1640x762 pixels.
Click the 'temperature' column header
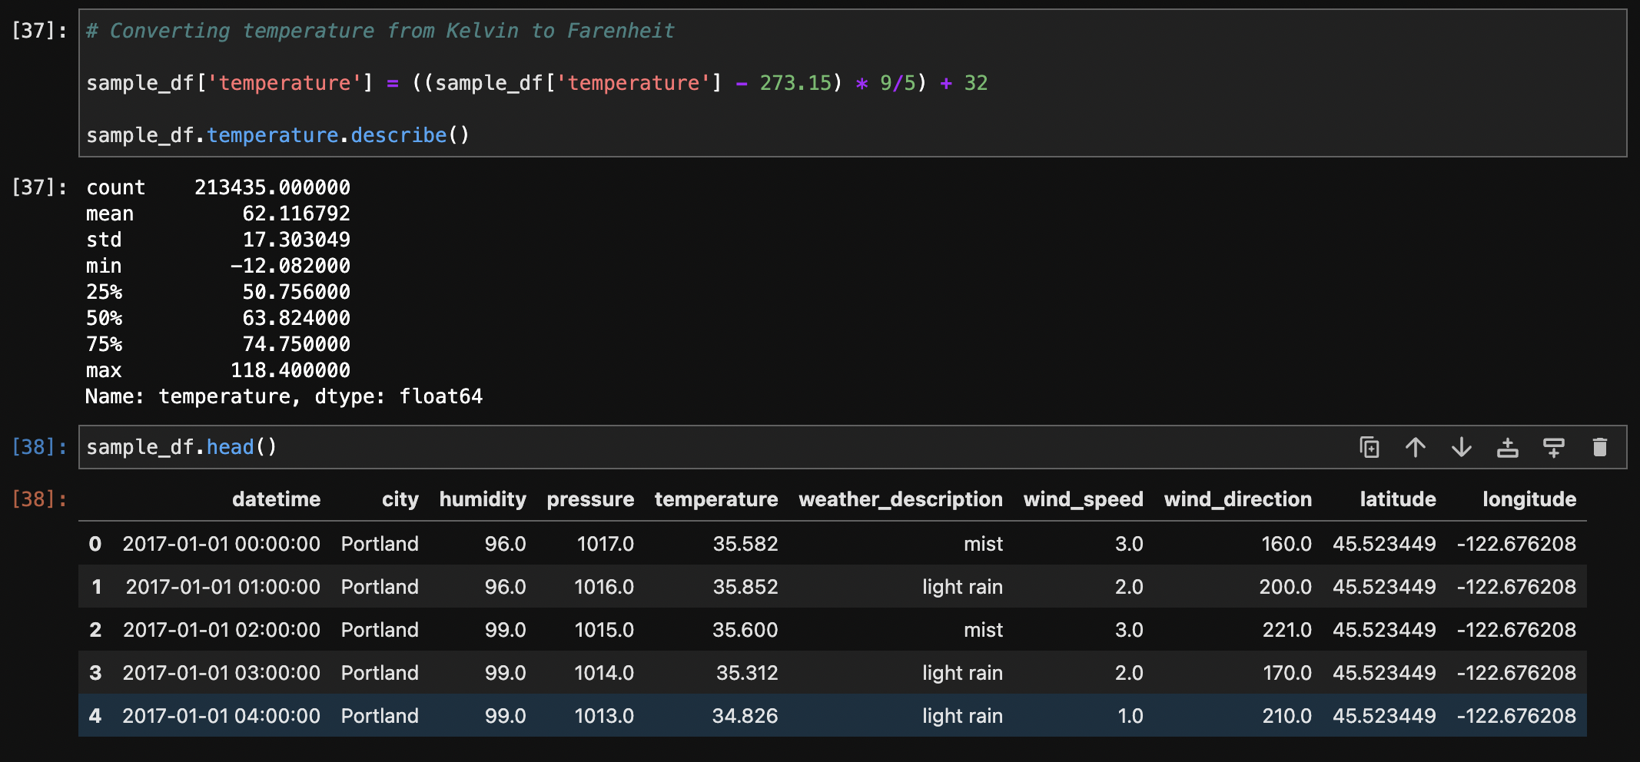tap(716, 499)
